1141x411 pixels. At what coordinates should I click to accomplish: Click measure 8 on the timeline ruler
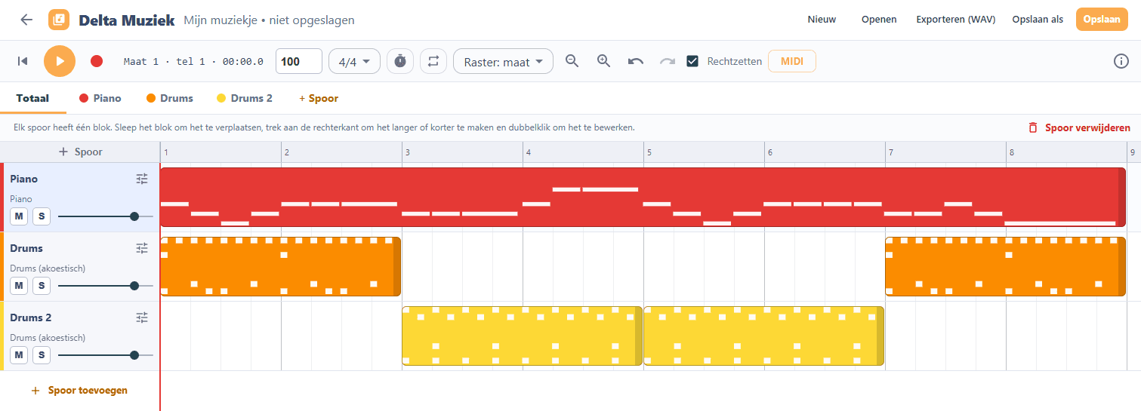[x=1011, y=152]
